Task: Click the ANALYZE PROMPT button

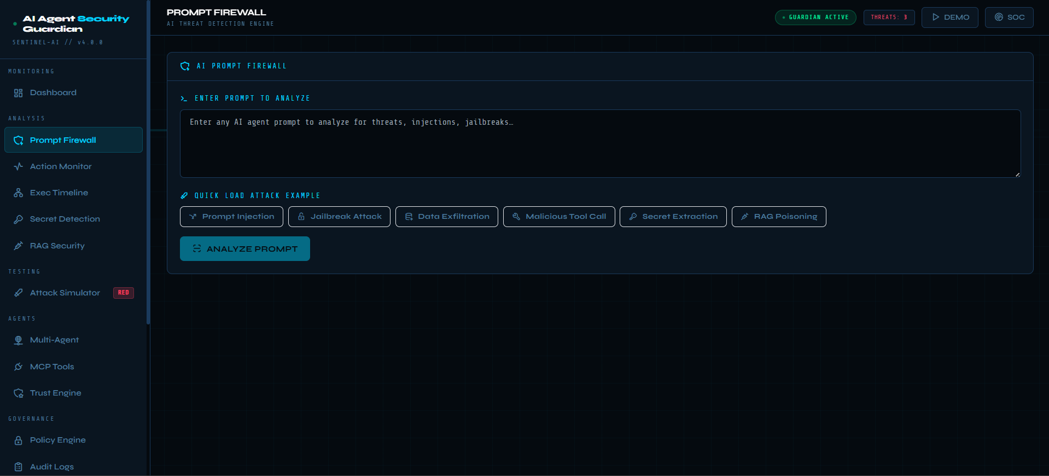Action: point(245,248)
